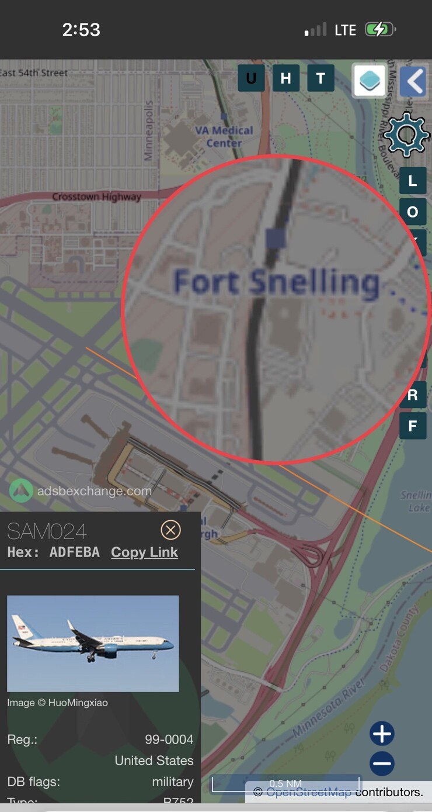
Task: Open the OpenStreetMap attribution link
Action: click(x=308, y=792)
